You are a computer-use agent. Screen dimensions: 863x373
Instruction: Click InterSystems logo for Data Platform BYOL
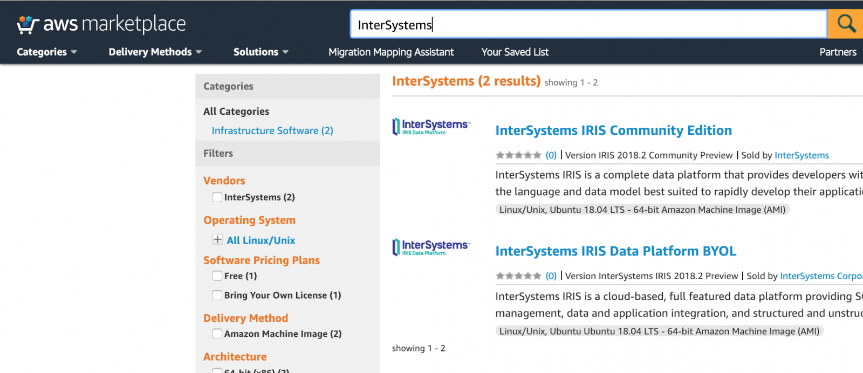(431, 247)
